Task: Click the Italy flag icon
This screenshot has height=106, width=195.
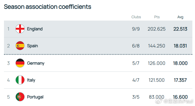Action: tap(20, 80)
